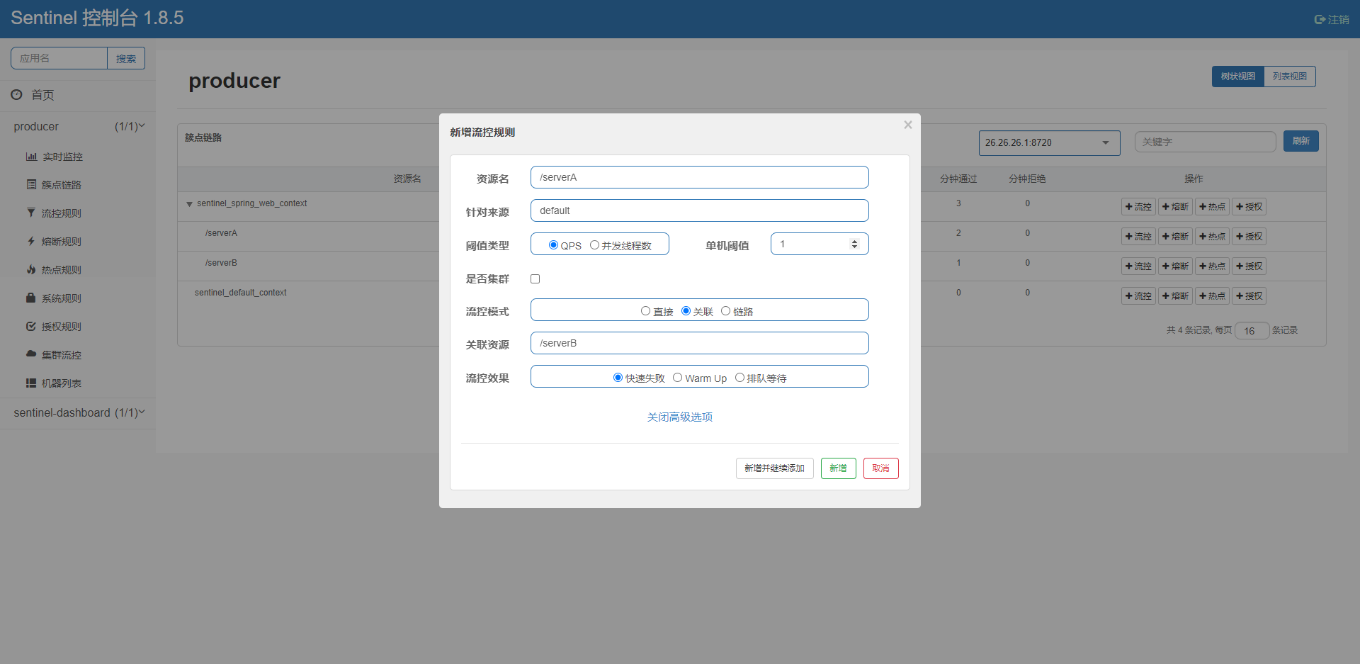This screenshot has height=664, width=1360.
Task: Click the 刷新 button
Action: [1300, 141]
